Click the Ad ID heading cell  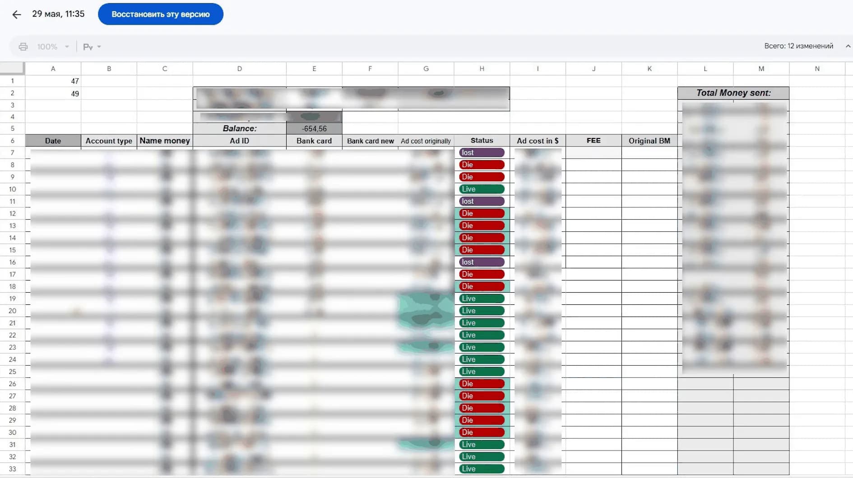click(240, 141)
